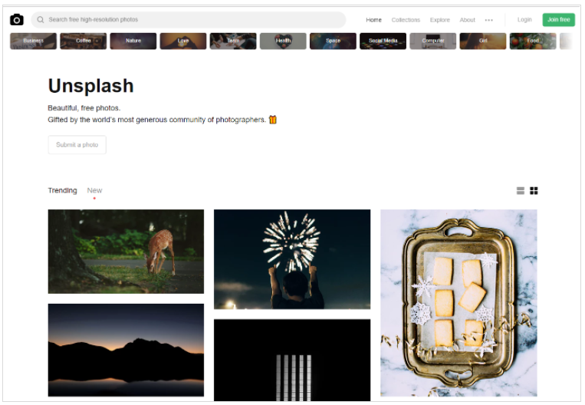This screenshot has width=585, height=405.
Task: Switch to list view layout icon
Action: pyautogui.click(x=520, y=191)
